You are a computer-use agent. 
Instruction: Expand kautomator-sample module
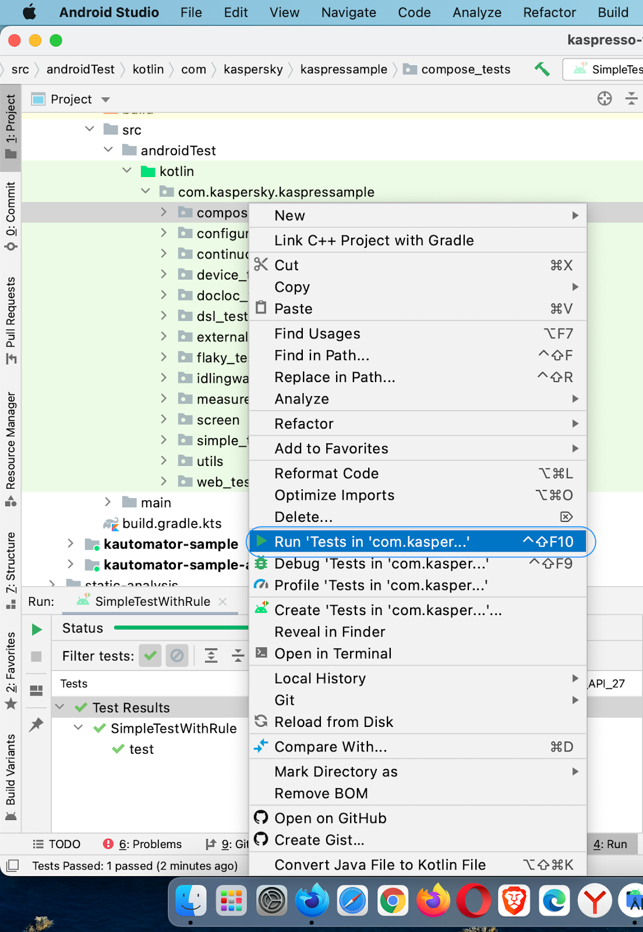(x=70, y=544)
